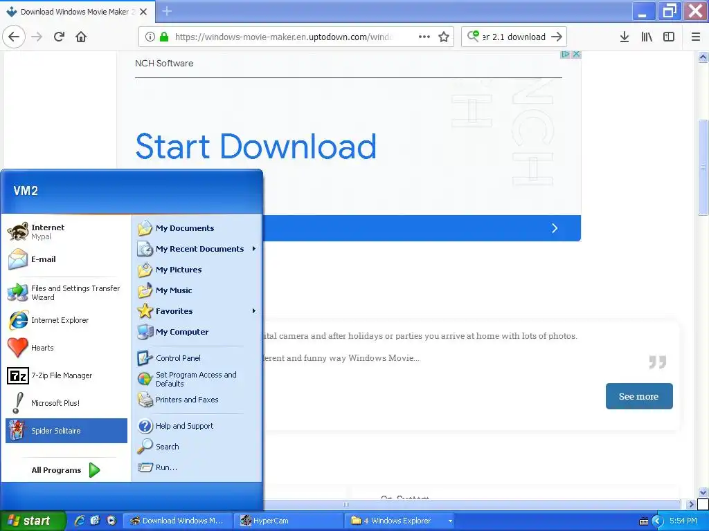Click the scrollbar up arrow
The height and width of the screenshot is (531, 709).
703,57
